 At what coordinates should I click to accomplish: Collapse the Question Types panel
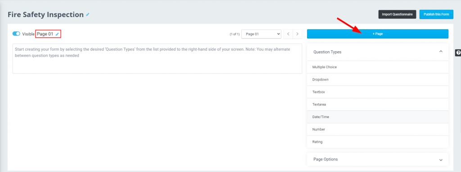441,51
